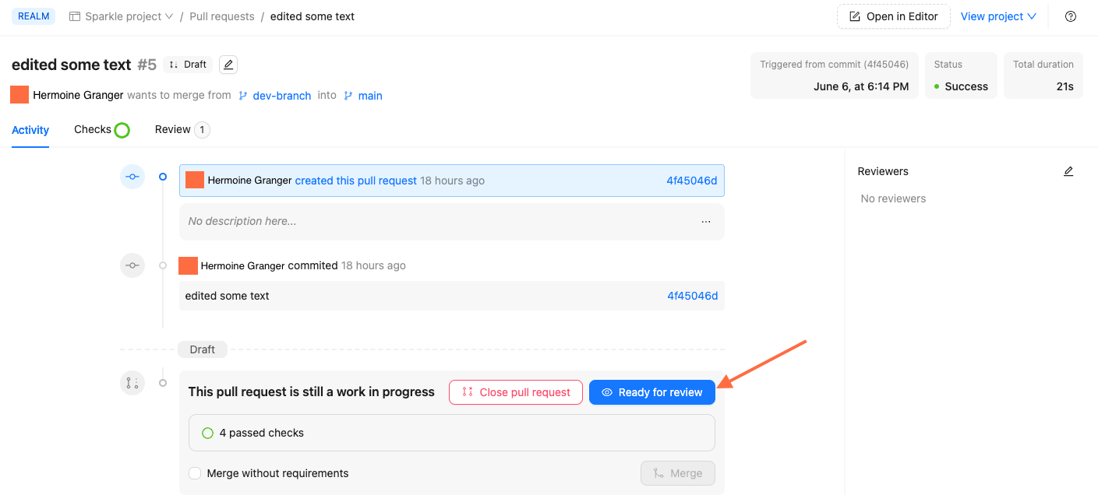Click the edit Reviewers pencil icon
This screenshot has height=495, width=1098.
click(1068, 171)
